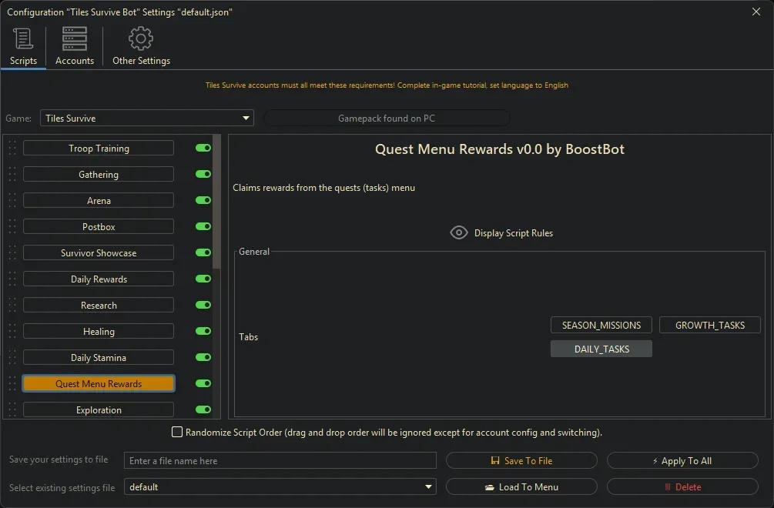Click the drag handle beside Troop Training
Viewport: 774px width, 508px height.
pyautogui.click(x=12, y=149)
